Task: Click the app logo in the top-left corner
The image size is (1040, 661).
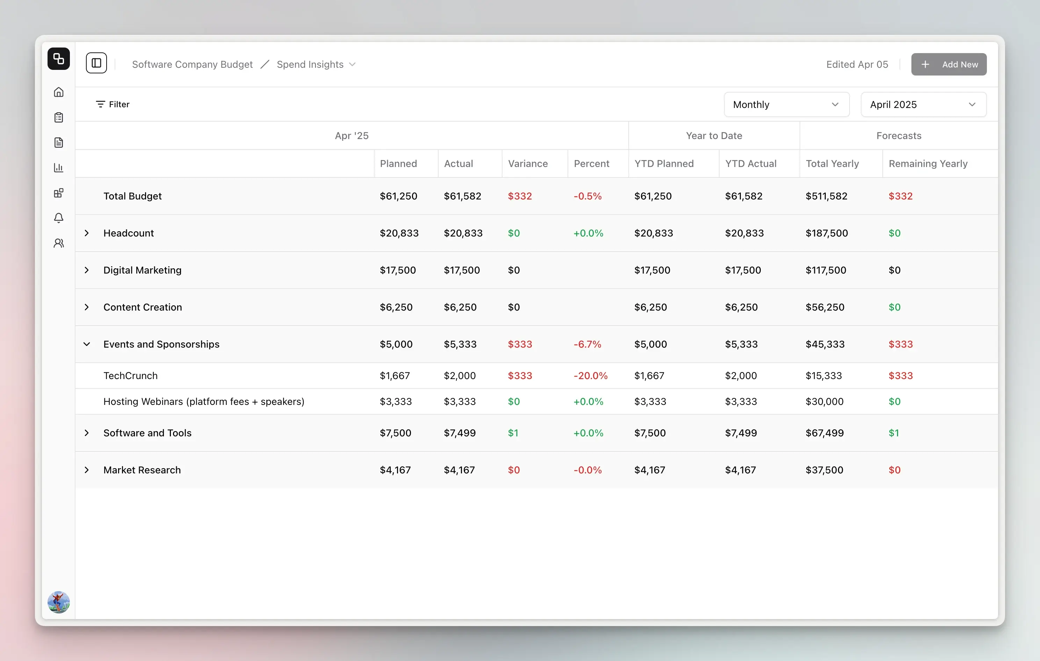Action: 58,59
